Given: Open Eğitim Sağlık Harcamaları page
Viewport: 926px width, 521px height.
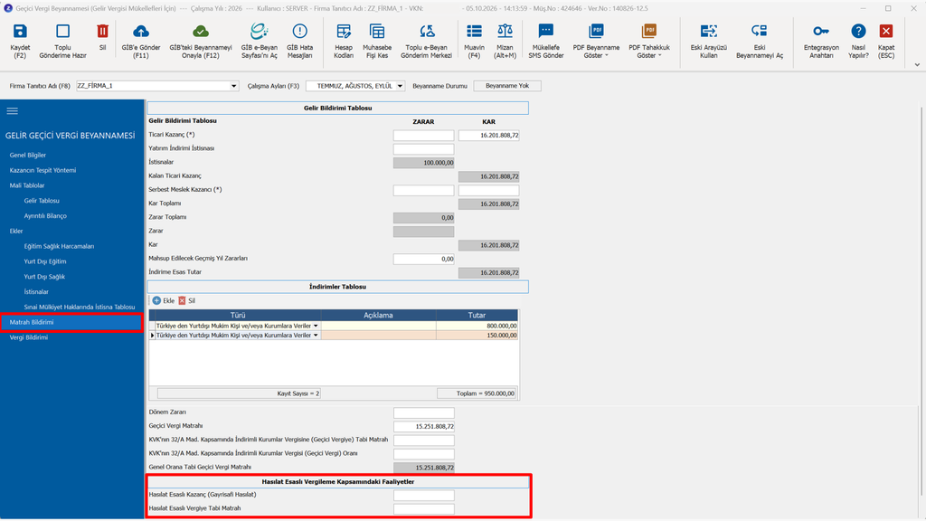Looking at the screenshot, I should tap(59, 246).
